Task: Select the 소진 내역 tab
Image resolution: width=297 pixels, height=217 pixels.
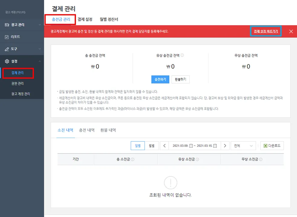Action: (65, 130)
